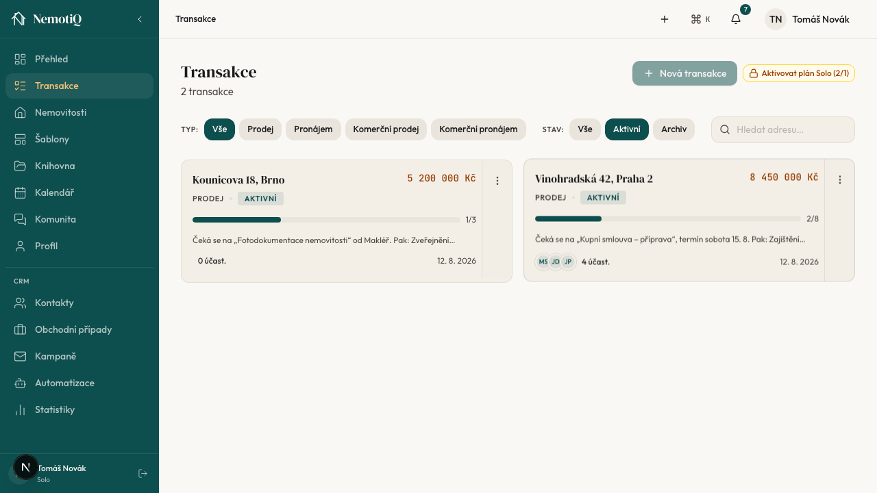Collapse the sidebar with the chevron arrow
Image resolution: width=877 pixels, height=493 pixels.
[x=140, y=19]
